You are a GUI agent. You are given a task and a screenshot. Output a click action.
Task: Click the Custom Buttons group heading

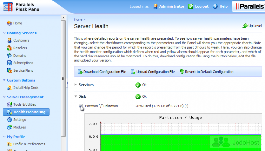pos(21,80)
